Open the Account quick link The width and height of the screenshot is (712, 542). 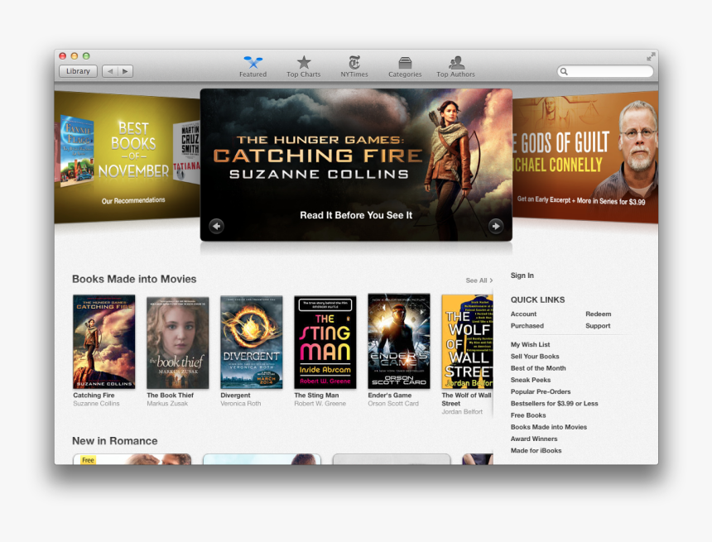523,314
